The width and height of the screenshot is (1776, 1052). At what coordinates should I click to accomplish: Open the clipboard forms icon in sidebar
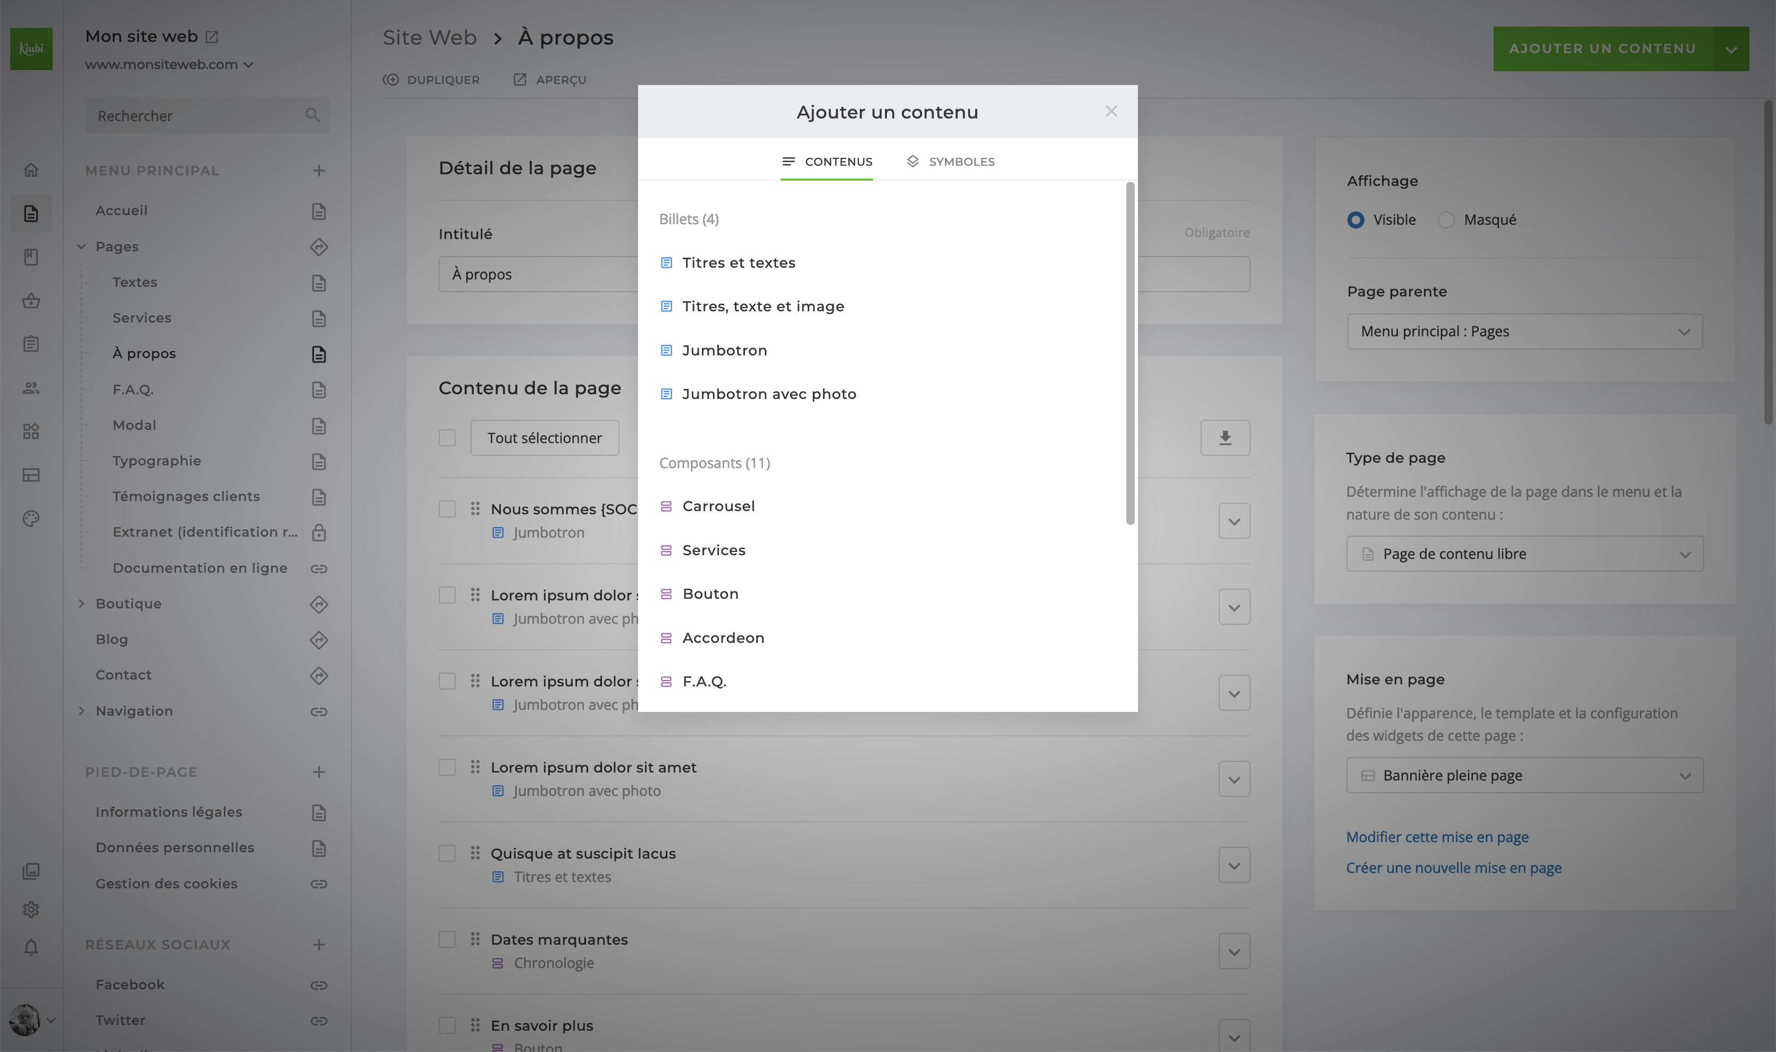30,344
